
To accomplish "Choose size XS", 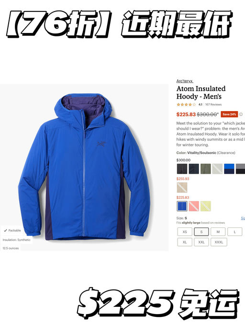I will 185,232.
